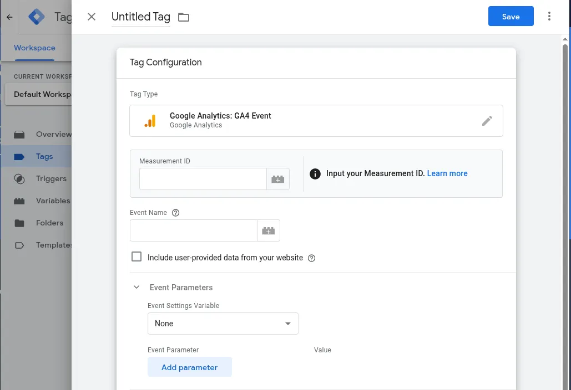Insert variable for Measurement ID field
Viewport: 571px width, 390px height.
click(x=278, y=179)
